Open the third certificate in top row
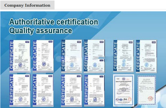166x108 pixels. (72, 56)
